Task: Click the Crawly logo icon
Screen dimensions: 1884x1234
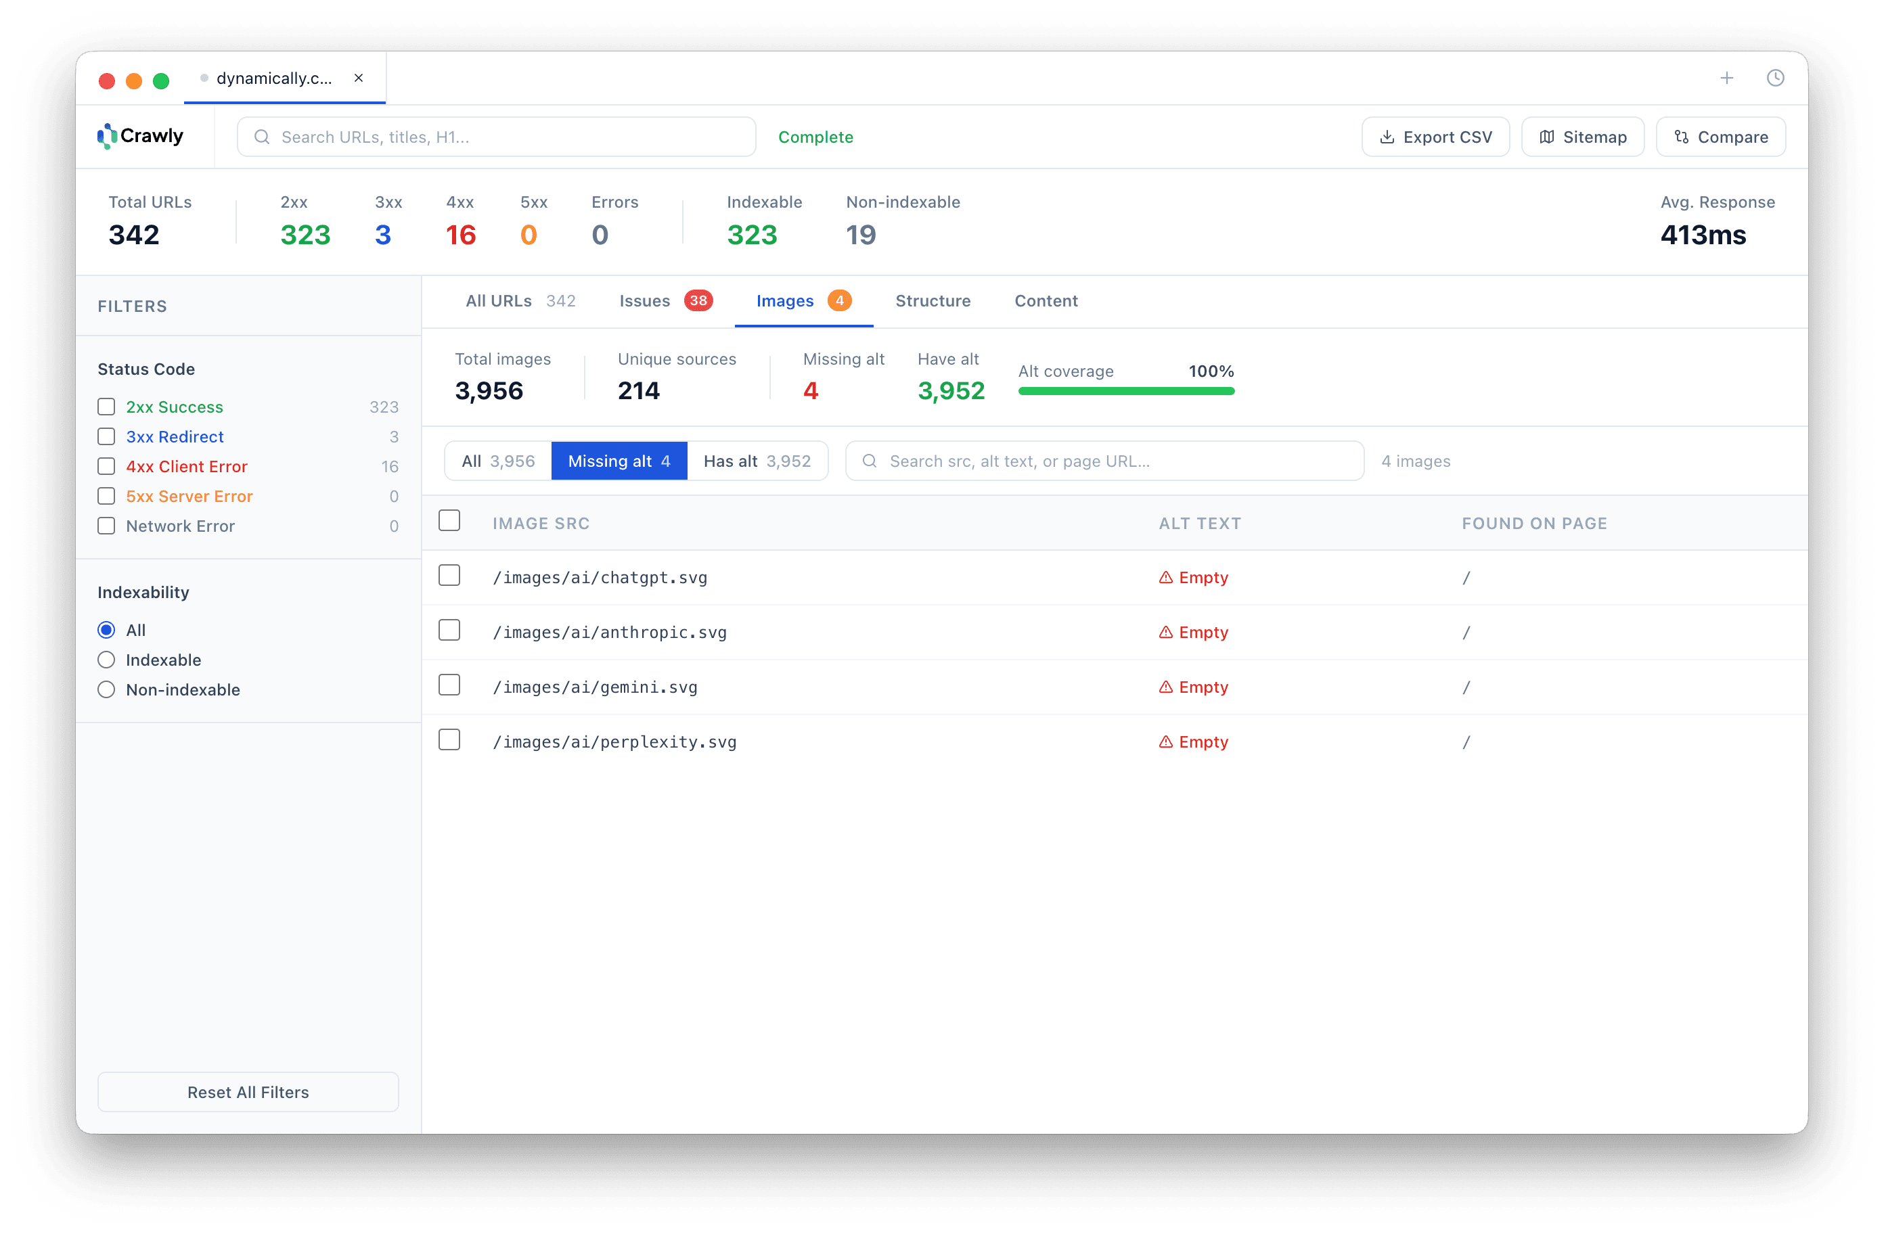Action: pos(107,136)
